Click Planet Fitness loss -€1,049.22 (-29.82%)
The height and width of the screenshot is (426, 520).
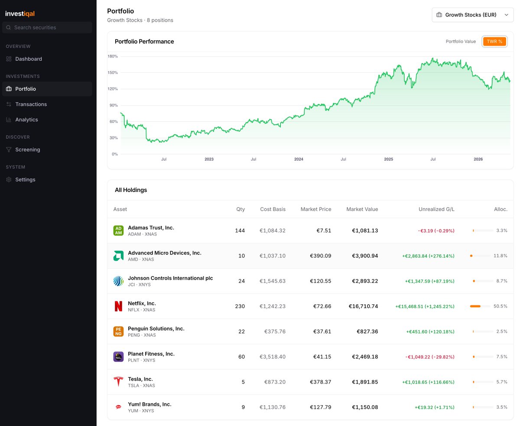[x=430, y=357]
